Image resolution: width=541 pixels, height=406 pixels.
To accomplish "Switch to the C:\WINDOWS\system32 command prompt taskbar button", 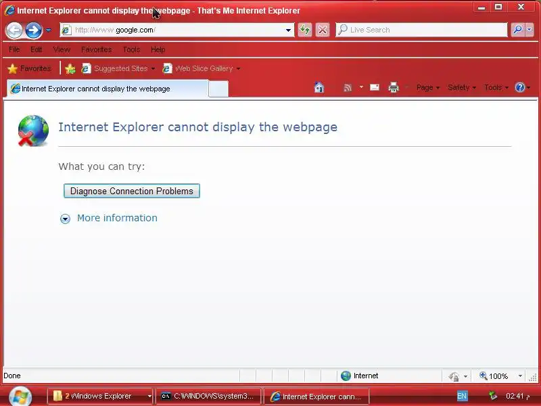I will click(x=208, y=396).
